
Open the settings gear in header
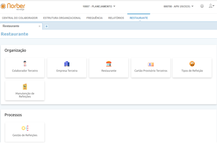point(202,6)
